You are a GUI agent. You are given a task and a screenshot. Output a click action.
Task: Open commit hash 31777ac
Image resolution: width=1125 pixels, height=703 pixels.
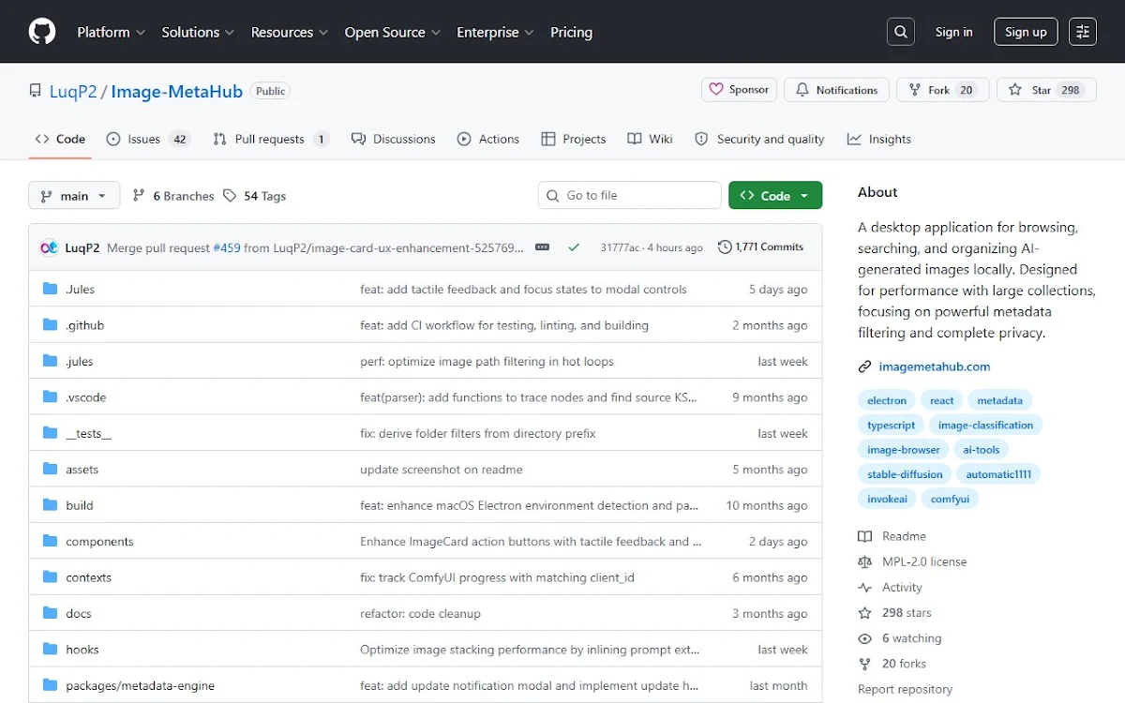620,247
